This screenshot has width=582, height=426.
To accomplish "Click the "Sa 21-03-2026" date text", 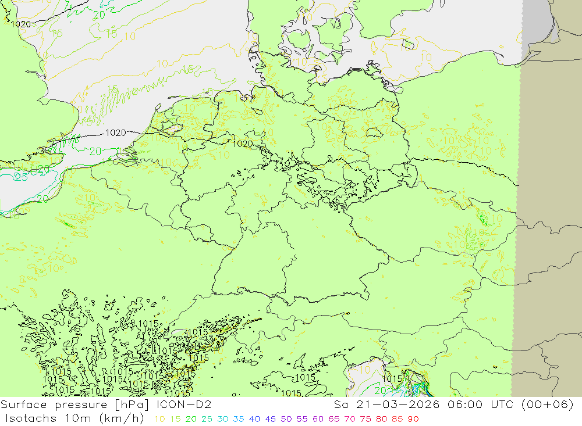I will point(386,404).
